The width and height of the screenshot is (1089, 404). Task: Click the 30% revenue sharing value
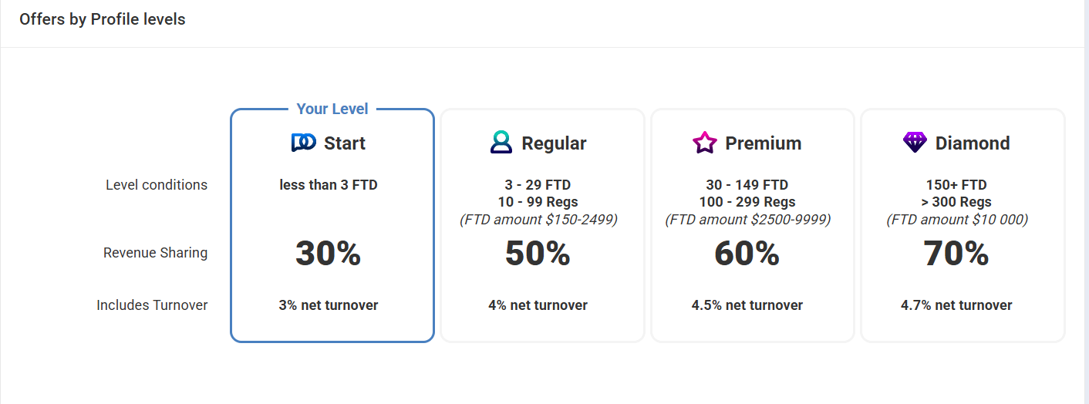click(328, 254)
